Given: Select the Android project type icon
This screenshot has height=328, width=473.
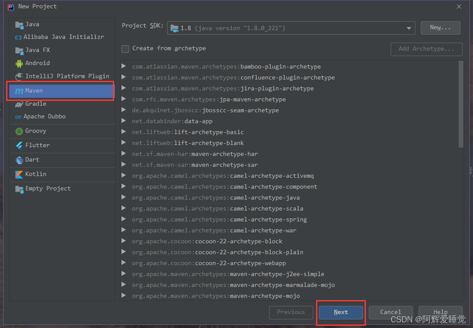Looking at the screenshot, I should click(19, 63).
